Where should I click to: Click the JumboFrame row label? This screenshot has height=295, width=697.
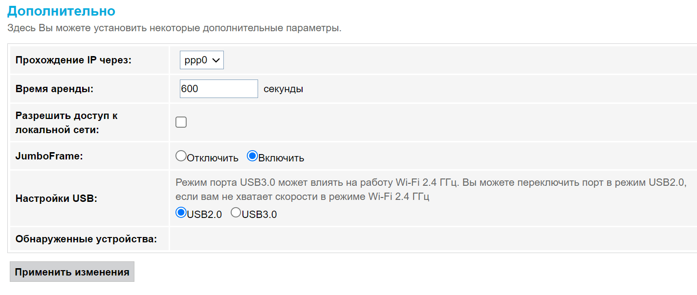click(49, 156)
